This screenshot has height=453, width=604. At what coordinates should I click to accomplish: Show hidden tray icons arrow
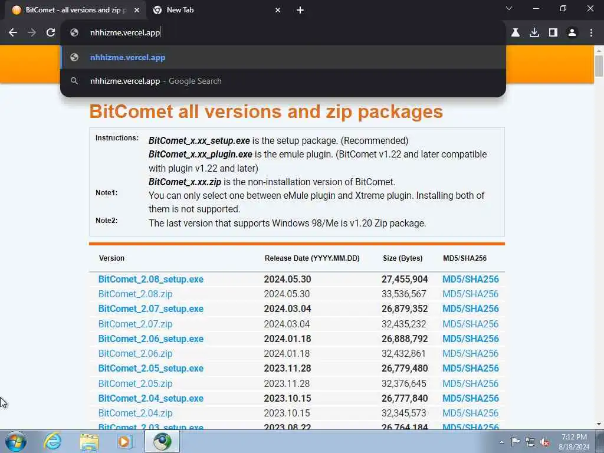[x=501, y=442]
